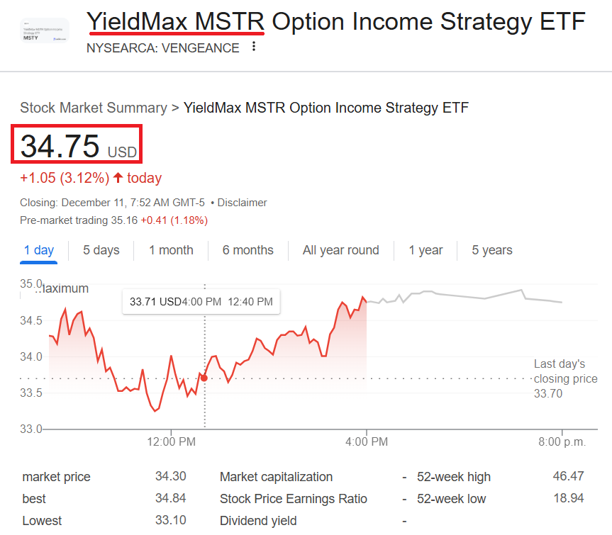Screen dimensions: 612x535
Task: Switch to the 5 days chart view
Action: [100, 250]
